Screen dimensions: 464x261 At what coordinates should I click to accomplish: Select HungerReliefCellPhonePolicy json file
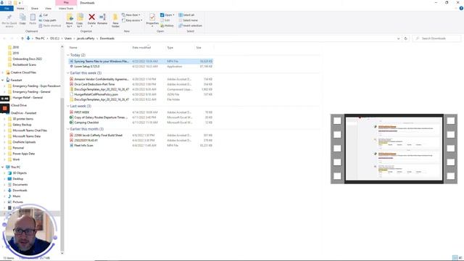tap(141, 94)
